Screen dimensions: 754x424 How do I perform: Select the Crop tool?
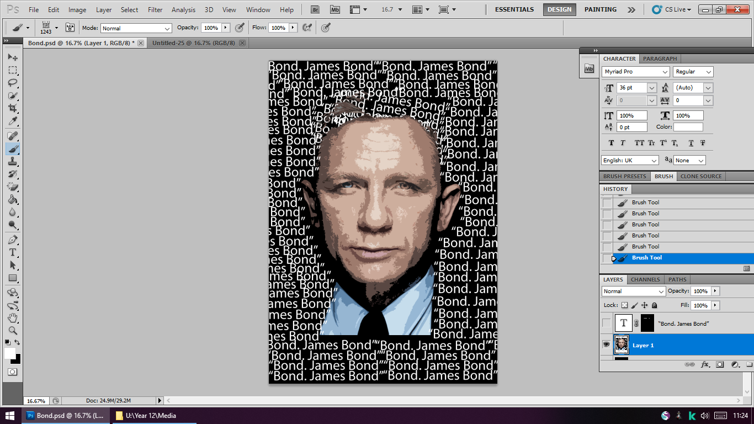pos(13,108)
